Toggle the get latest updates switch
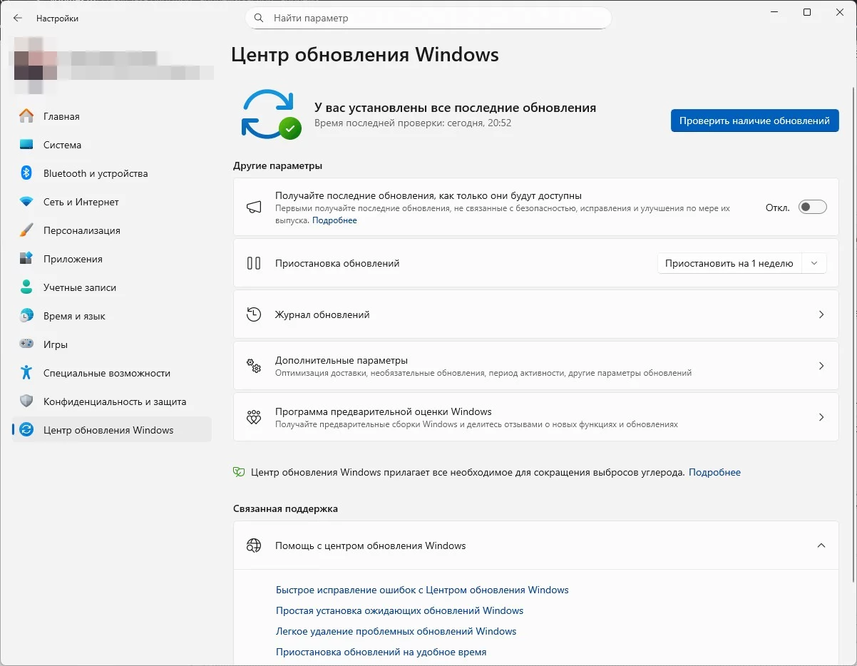Screen dimensions: 857x666 [812, 208]
